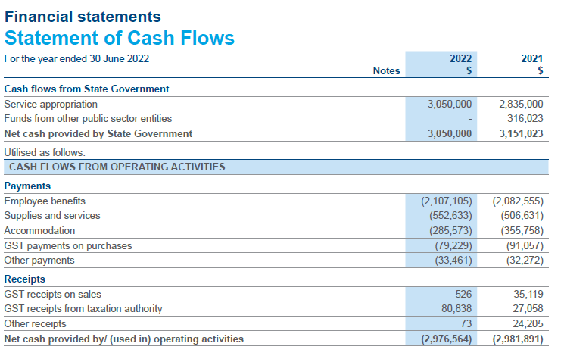Viewport: 564px width, 359px height.
Task: Select the 80,838 value
Action: click(x=456, y=309)
